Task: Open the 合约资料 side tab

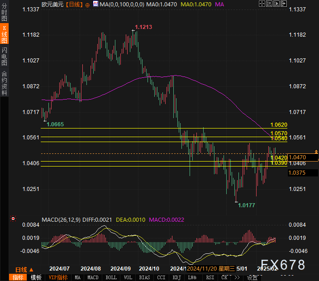Action: point(4,83)
